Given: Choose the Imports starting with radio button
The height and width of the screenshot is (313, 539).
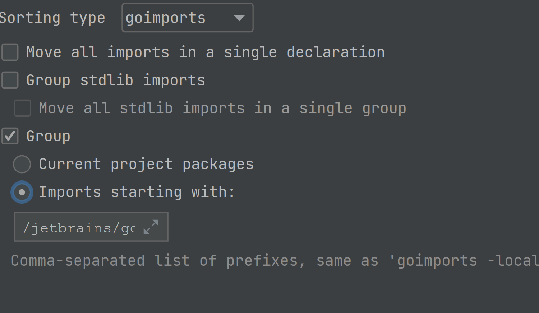Looking at the screenshot, I should [x=22, y=192].
